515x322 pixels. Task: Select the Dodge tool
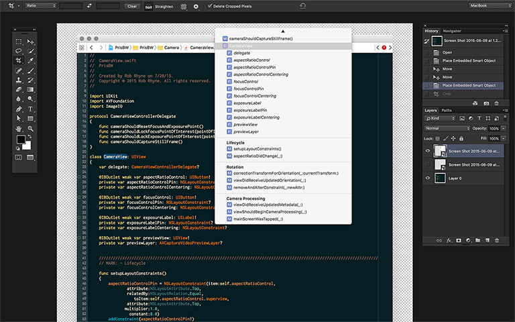pyautogui.click(x=31, y=99)
